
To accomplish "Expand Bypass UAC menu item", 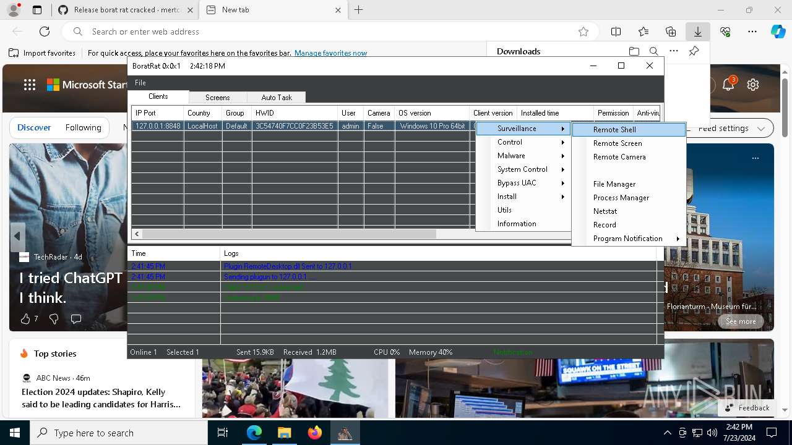I will 523,183.
